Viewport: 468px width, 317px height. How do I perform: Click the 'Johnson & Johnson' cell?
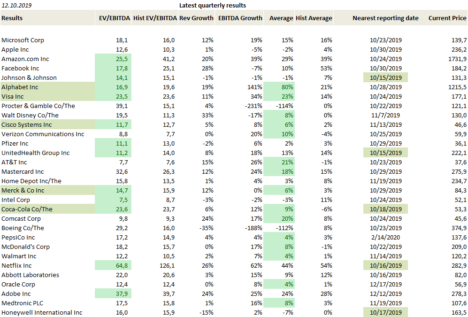pyautogui.click(x=29, y=77)
